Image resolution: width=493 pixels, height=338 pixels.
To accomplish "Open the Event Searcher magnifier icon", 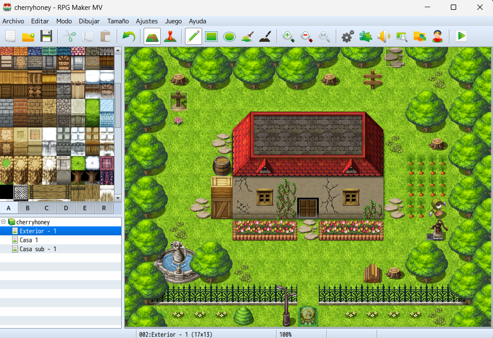I will point(401,36).
